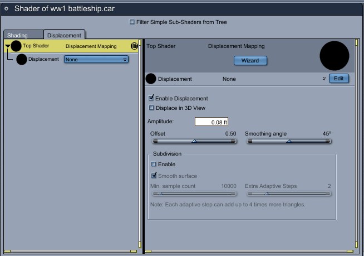Toggle the Smooth surface checkbox

tap(154, 175)
